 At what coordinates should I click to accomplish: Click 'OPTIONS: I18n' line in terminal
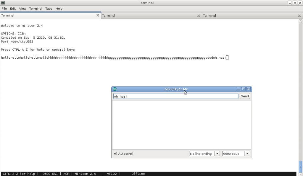pos(13,34)
